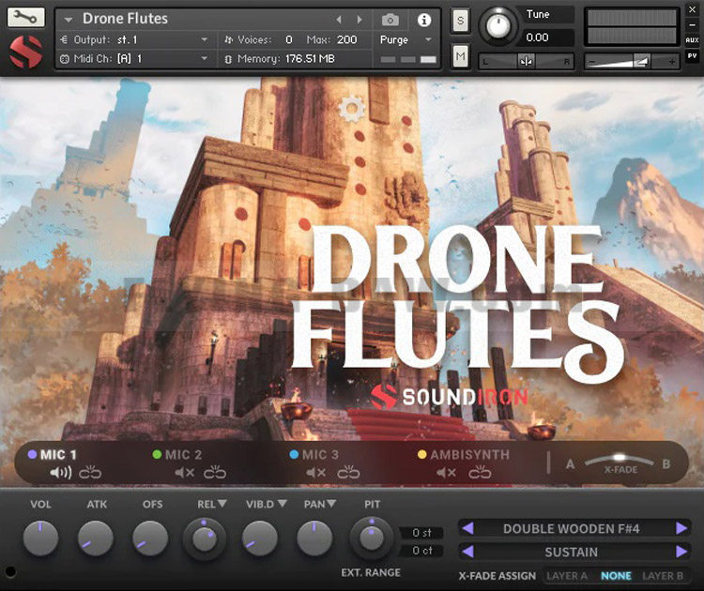Open the VIB.D dropdown arrow

point(282,504)
